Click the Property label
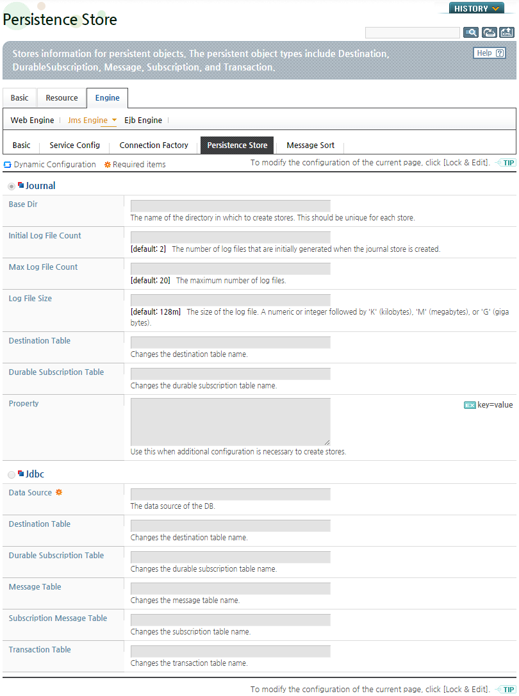 pos(24,404)
